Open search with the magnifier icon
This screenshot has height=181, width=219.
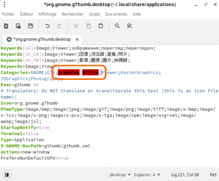click(117, 26)
